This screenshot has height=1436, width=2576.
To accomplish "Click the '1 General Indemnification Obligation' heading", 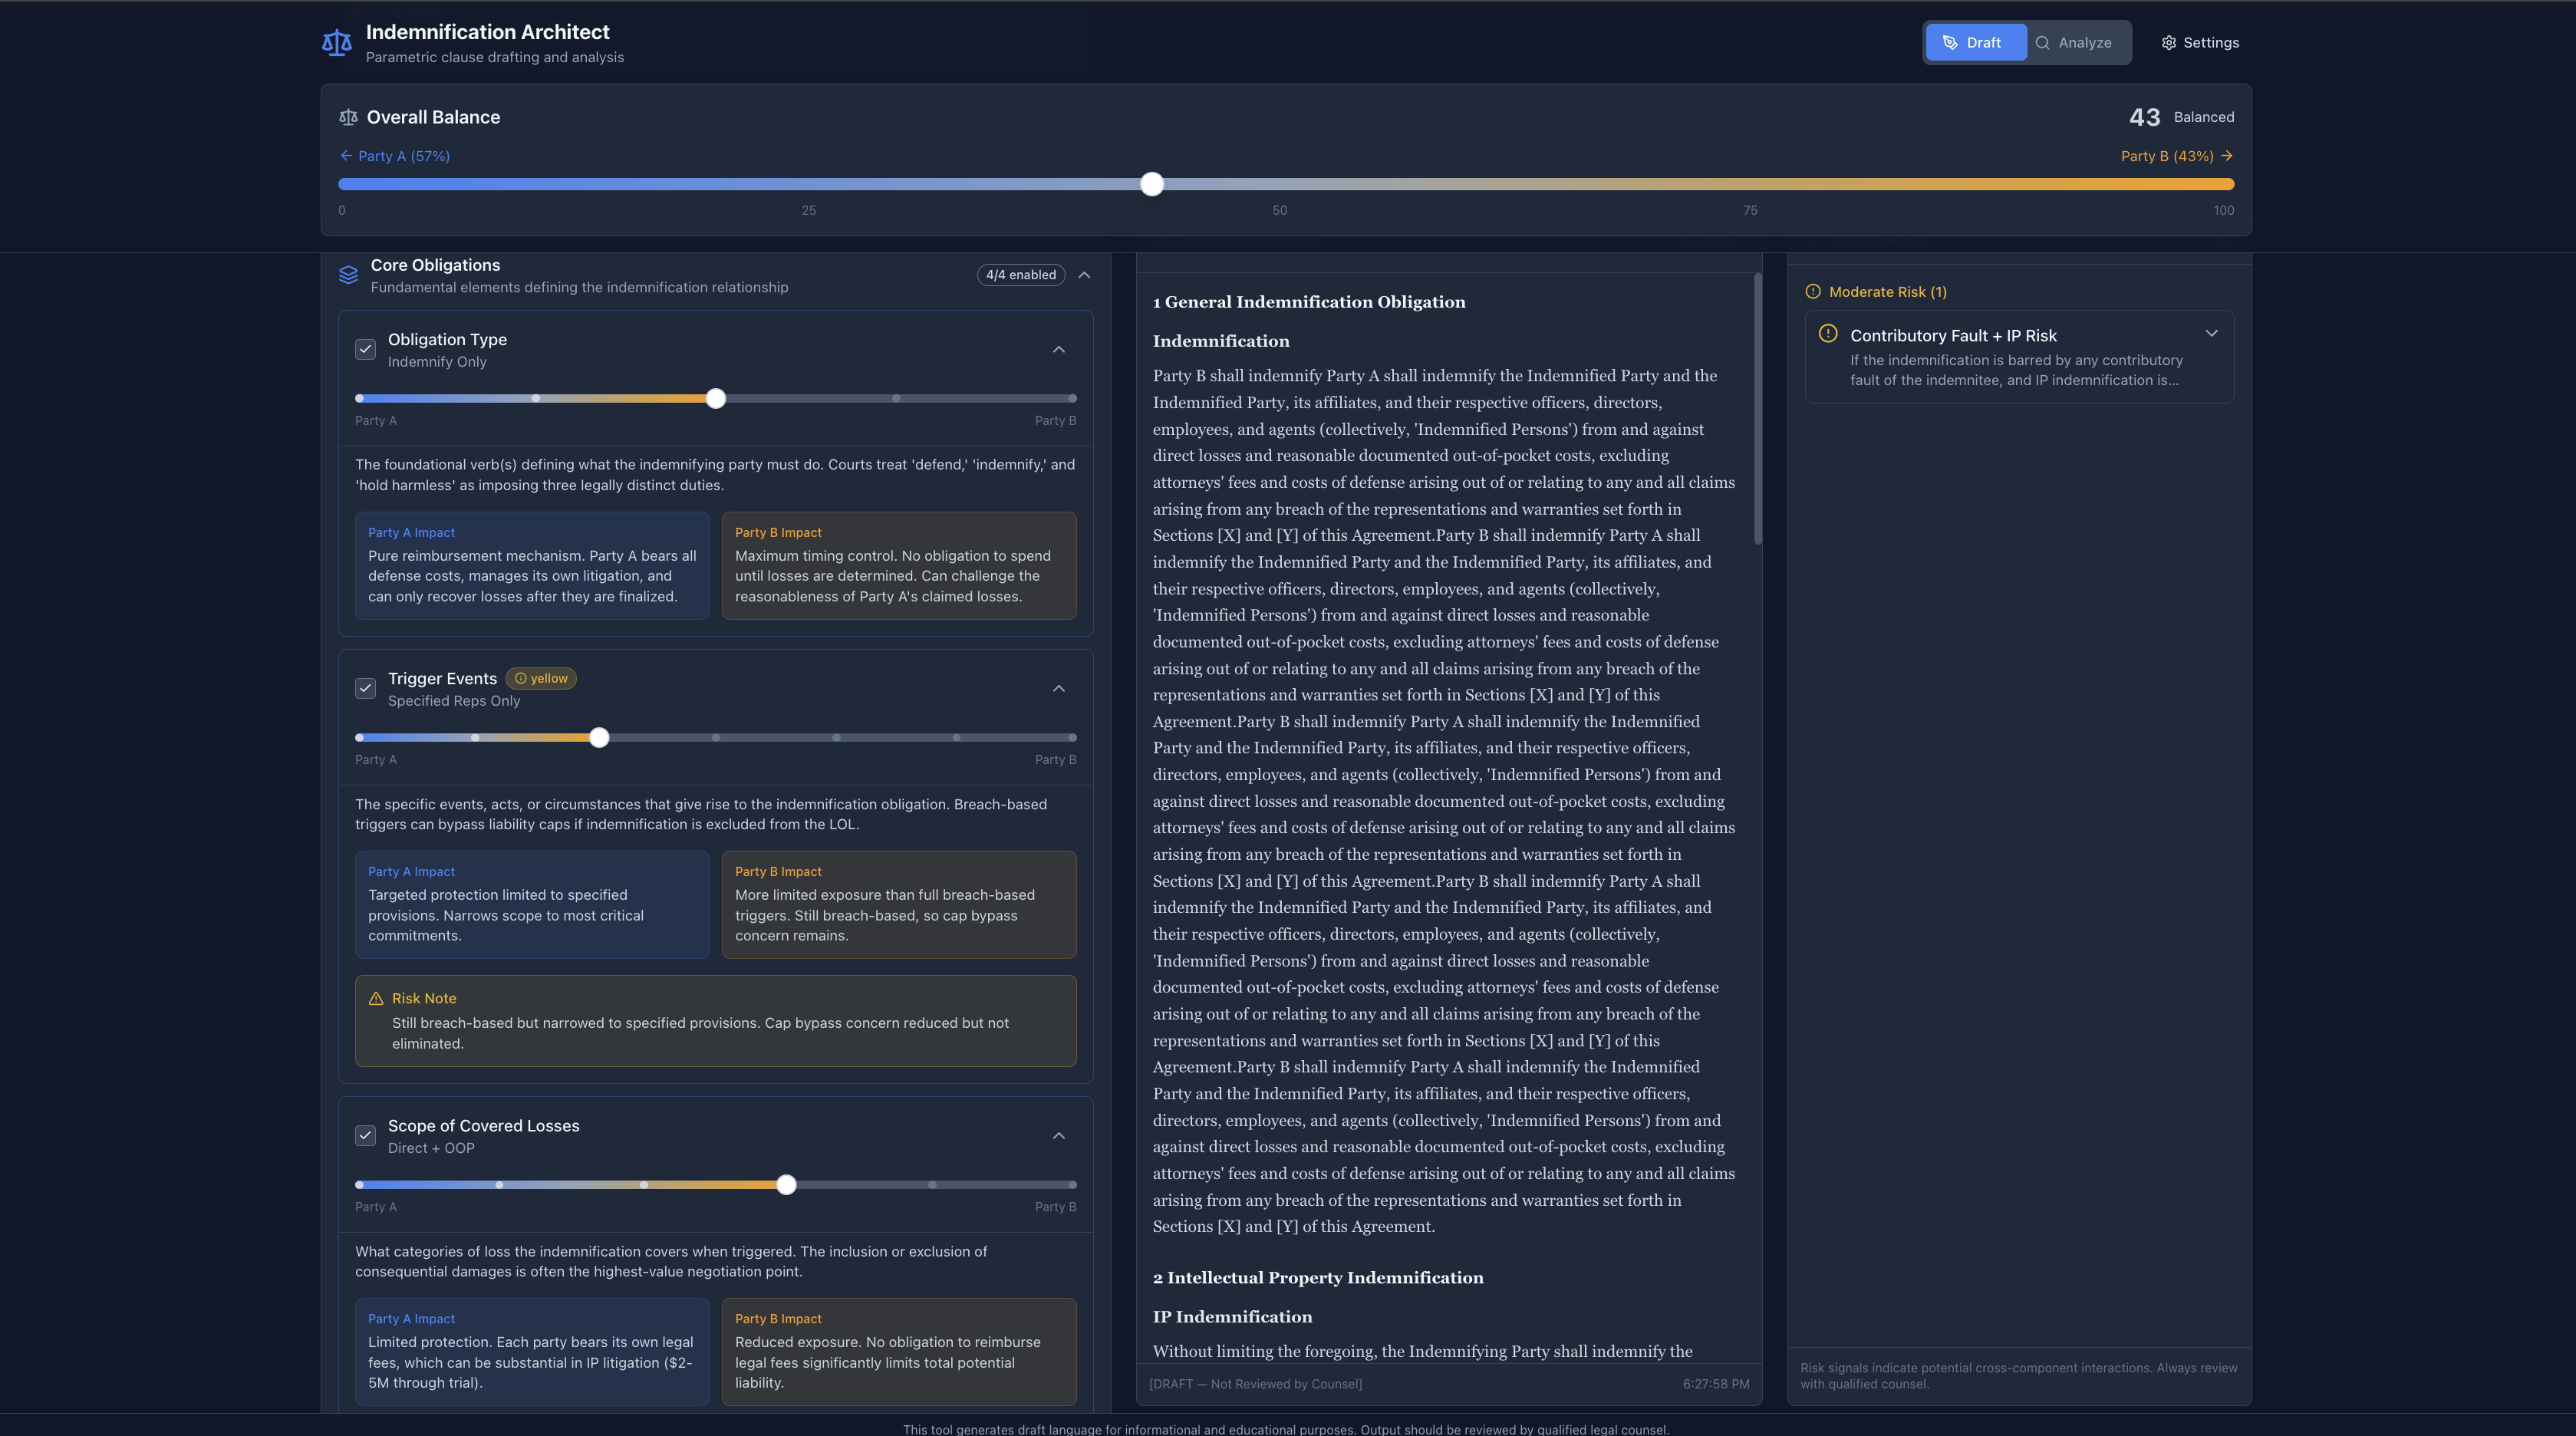I will pos(1309,302).
